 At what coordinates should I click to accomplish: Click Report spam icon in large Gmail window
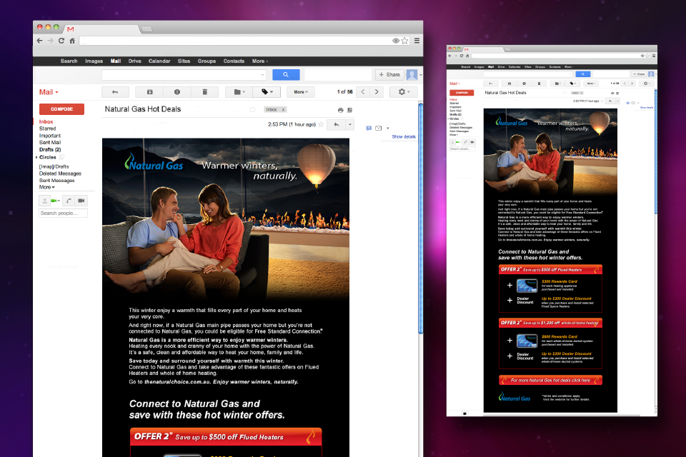(177, 92)
